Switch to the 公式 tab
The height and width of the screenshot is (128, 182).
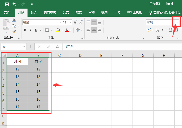click(x=66, y=12)
